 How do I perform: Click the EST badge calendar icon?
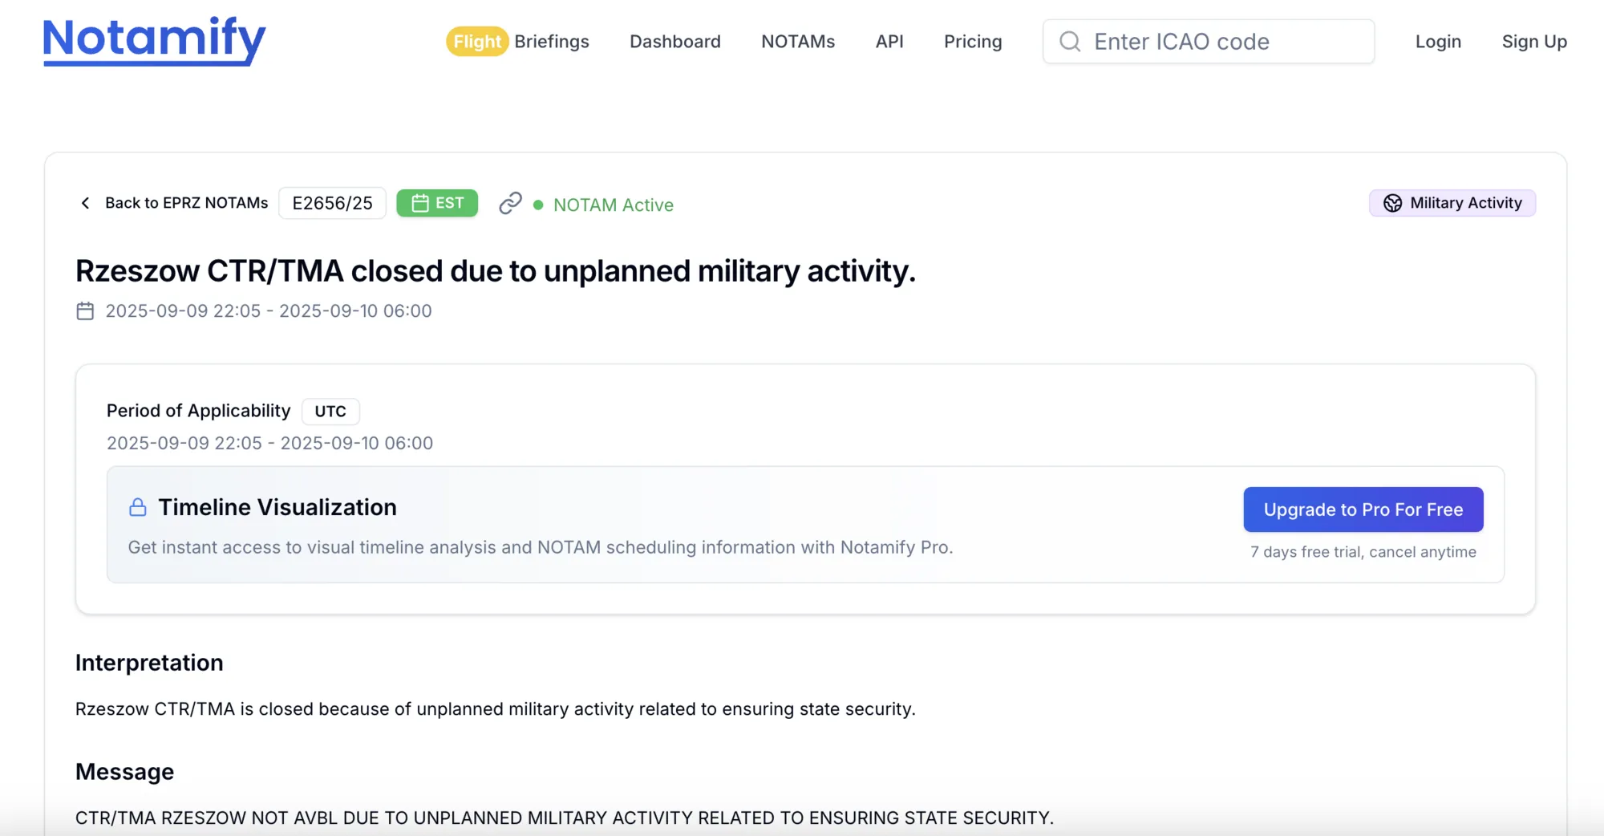[x=419, y=203]
